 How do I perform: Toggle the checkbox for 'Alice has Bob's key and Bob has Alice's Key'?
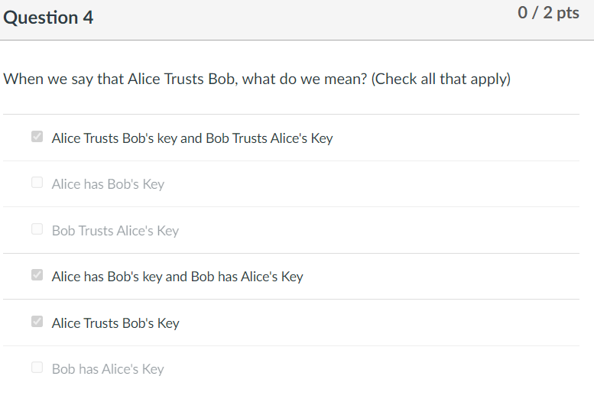point(37,275)
